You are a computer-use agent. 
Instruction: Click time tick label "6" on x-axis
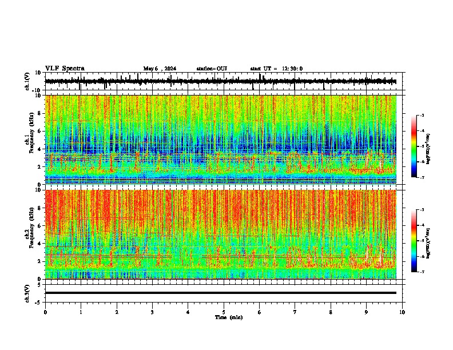point(259,312)
